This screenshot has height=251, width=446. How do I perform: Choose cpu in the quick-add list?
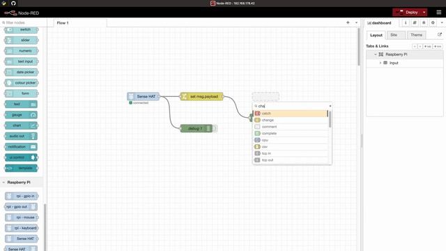pos(291,140)
